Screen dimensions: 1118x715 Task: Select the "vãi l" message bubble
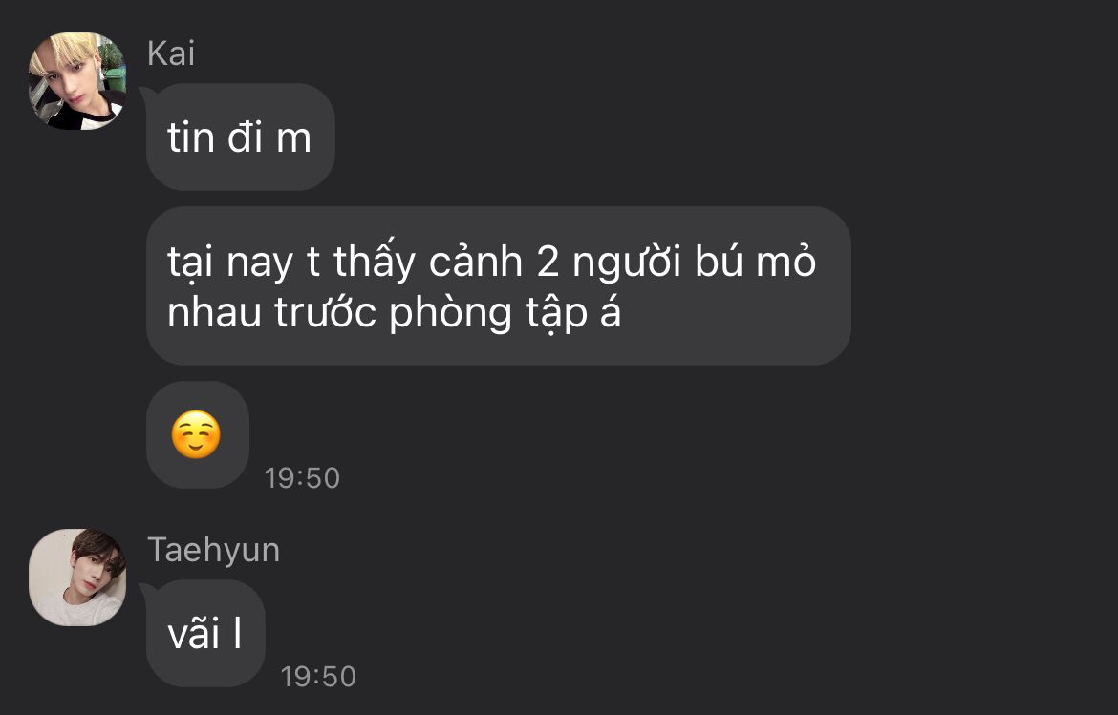point(205,633)
